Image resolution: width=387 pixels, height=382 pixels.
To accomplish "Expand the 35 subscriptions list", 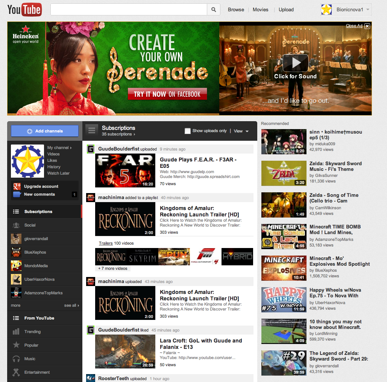I will [x=118, y=134].
